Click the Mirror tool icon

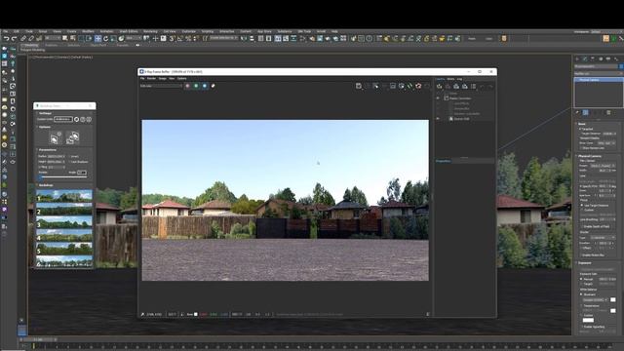[x=243, y=39]
